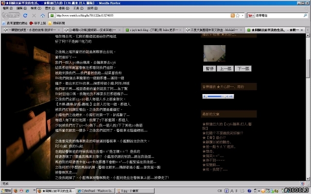Open the 說明 (Help) menu
This screenshot has width=311, height=194.
92,8
